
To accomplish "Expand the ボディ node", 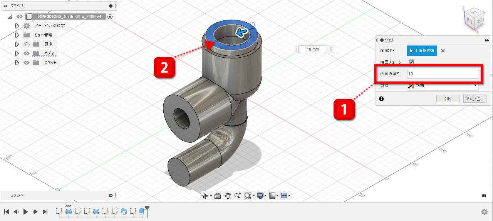I will 17,53.
